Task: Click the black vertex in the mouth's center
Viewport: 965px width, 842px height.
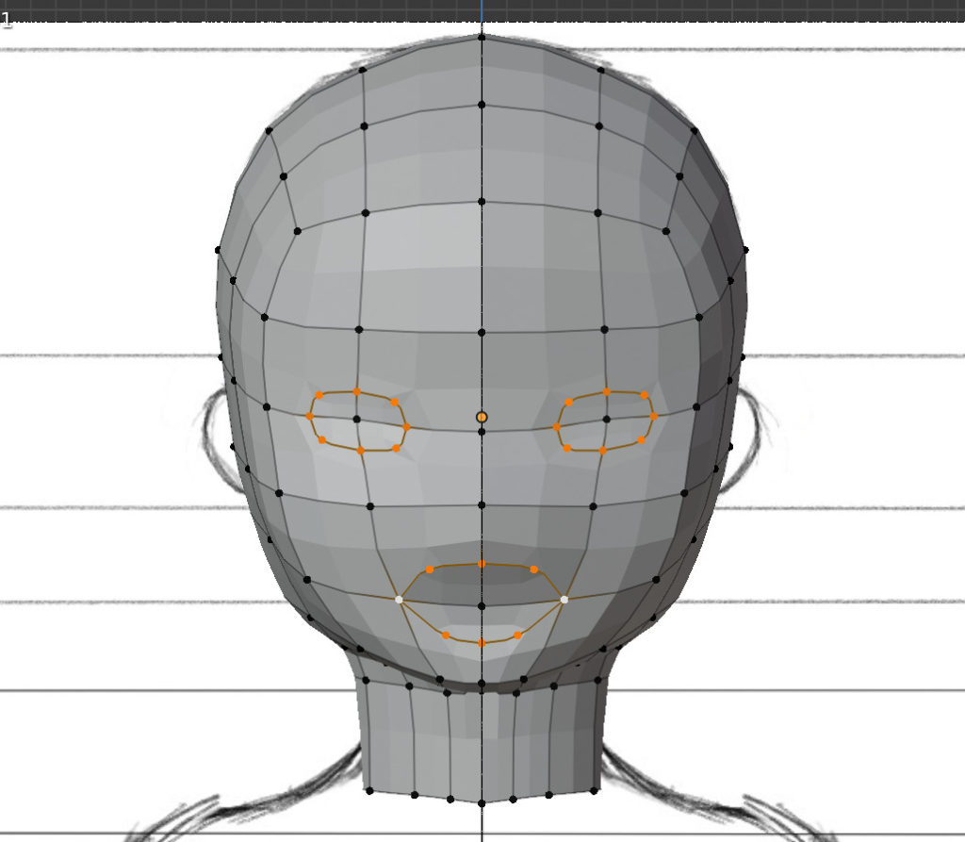Action: click(x=482, y=606)
